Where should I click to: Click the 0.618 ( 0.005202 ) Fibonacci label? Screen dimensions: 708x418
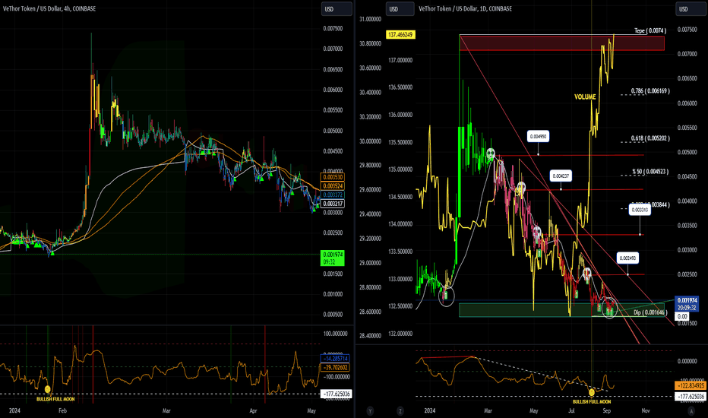point(650,139)
